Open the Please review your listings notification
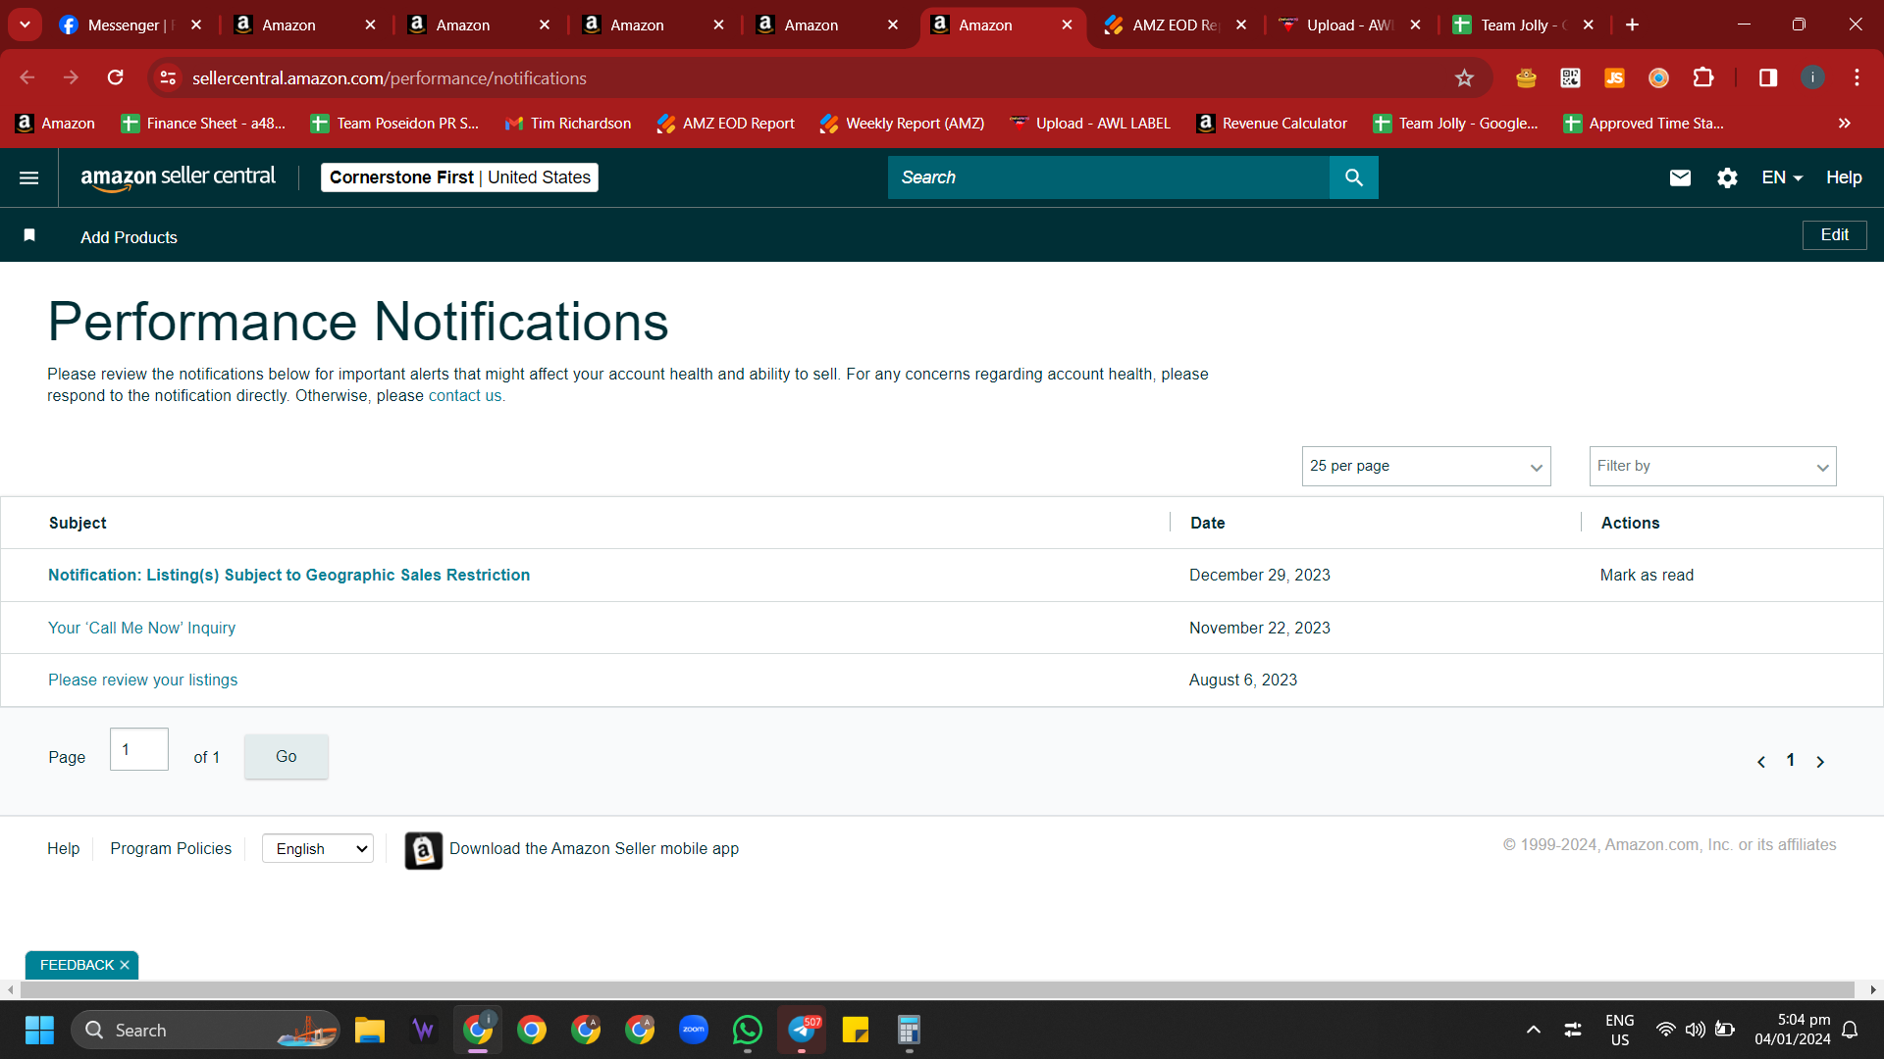Screen dimensions: 1884x1059 (142, 680)
